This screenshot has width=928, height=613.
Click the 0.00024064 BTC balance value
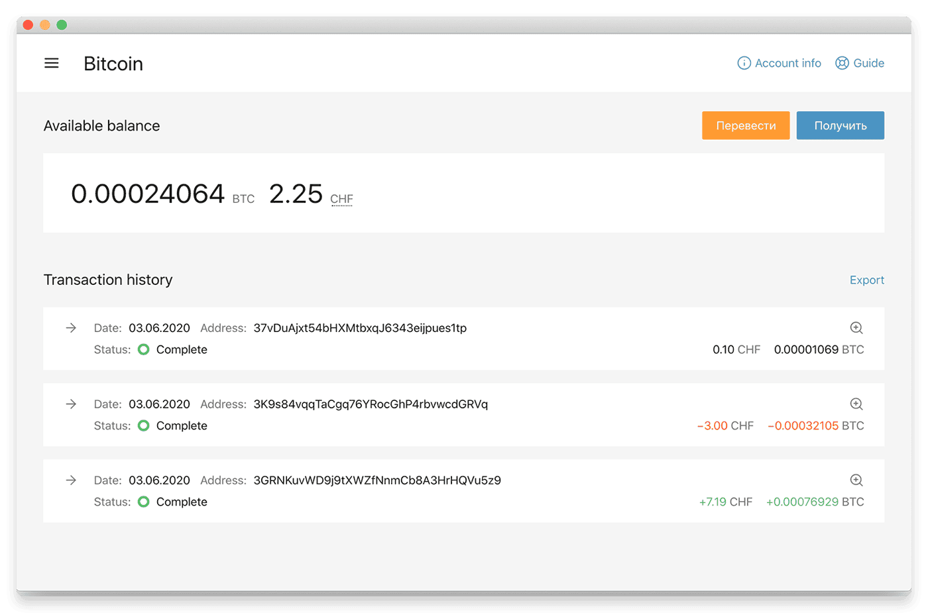[148, 194]
